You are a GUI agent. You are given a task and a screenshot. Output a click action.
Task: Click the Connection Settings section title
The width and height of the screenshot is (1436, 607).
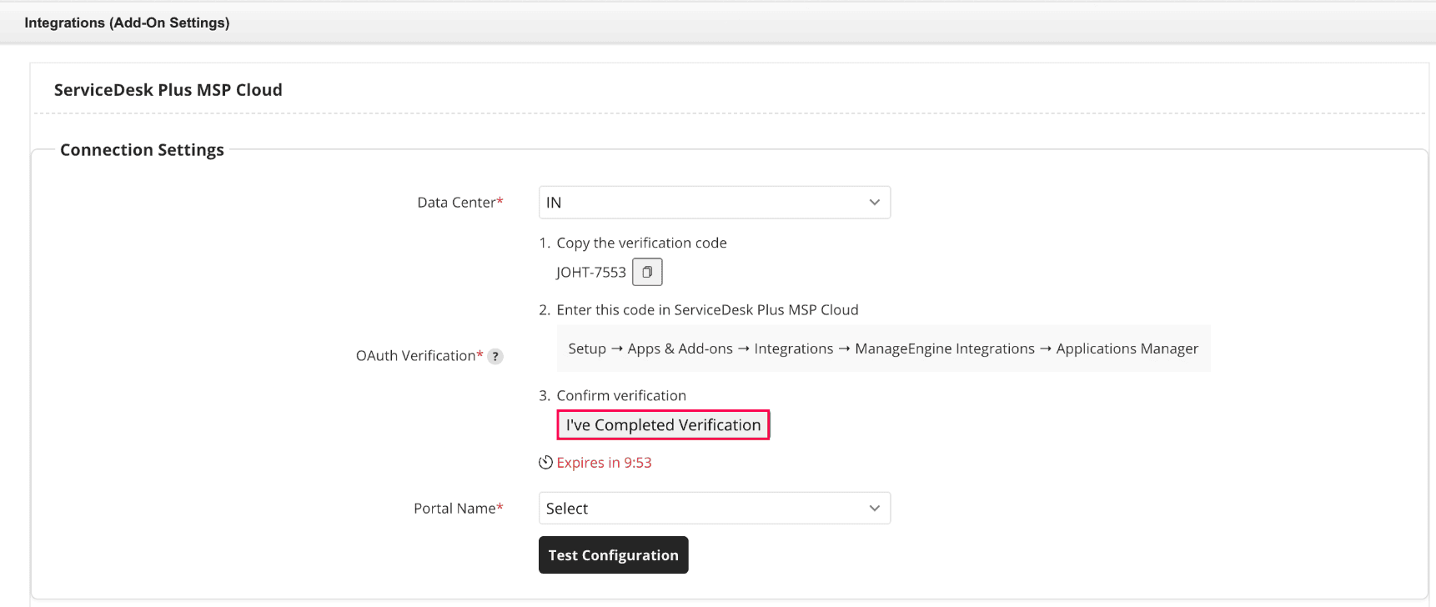[142, 150]
